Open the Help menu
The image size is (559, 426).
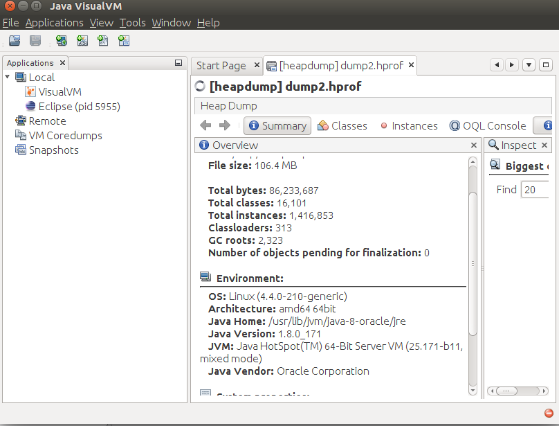click(208, 23)
